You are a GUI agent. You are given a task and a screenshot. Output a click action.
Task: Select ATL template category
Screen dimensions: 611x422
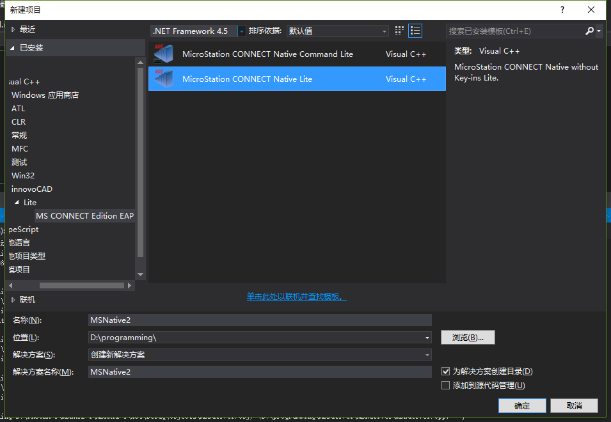pos(19,109)
